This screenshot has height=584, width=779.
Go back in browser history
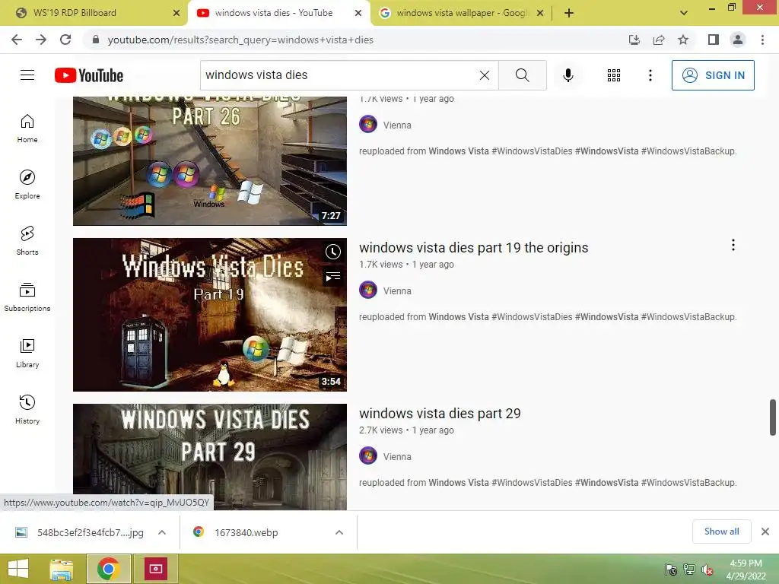17,40
